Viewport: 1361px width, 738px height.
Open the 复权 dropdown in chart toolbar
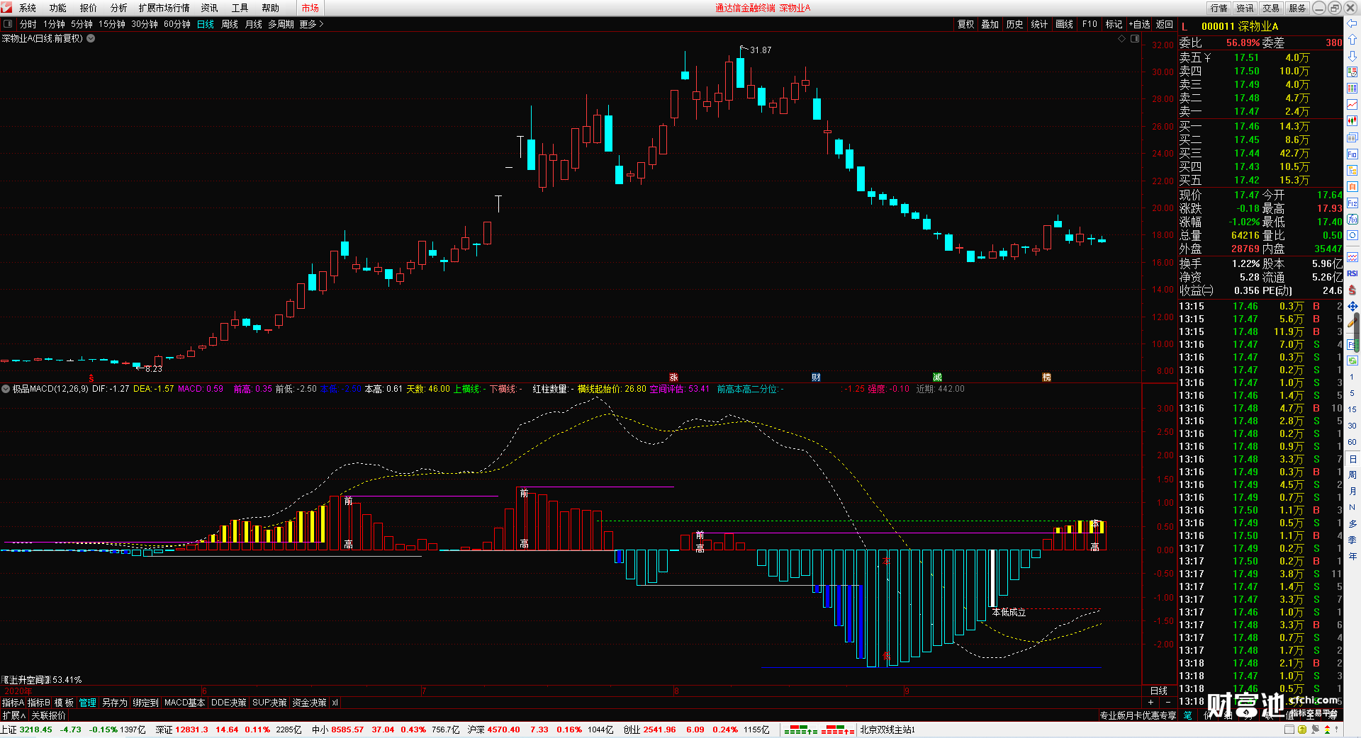point(966,24)
